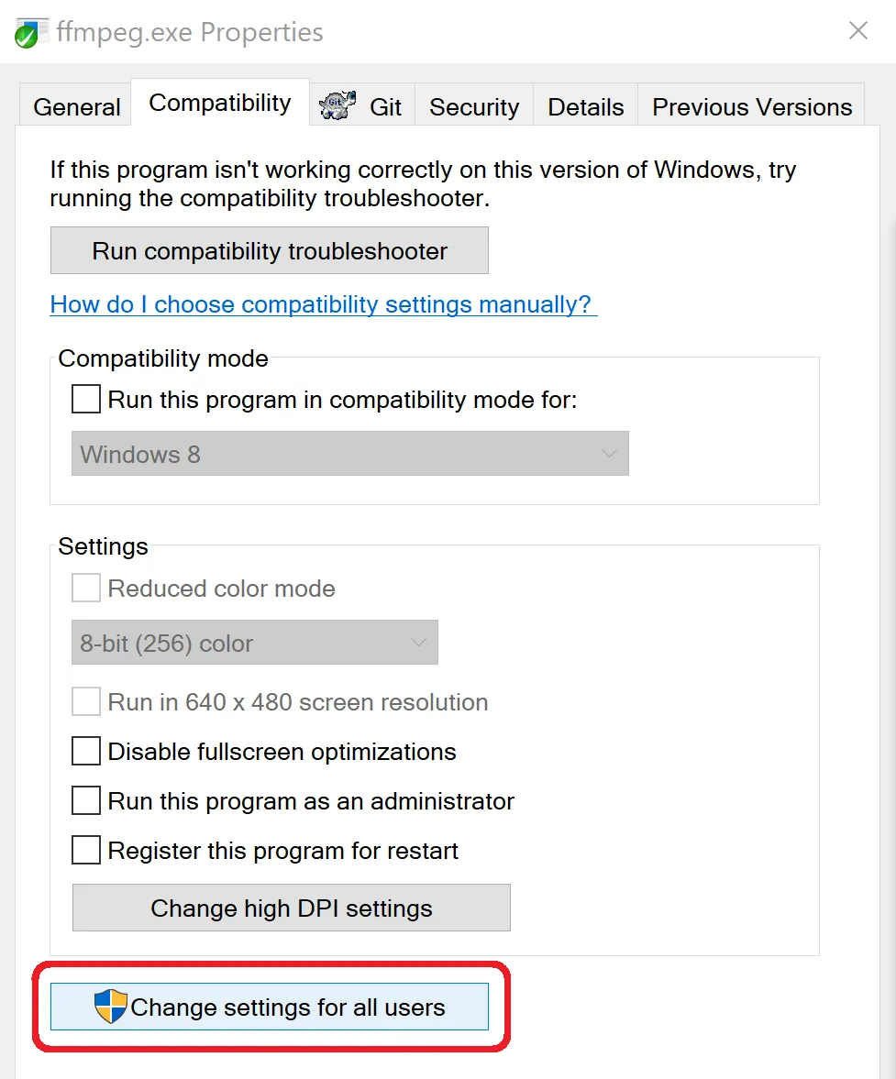Open the manual compatibility settings help link
The width and height of the screenshot is (896, 1079).
click(x=323, y=304)
